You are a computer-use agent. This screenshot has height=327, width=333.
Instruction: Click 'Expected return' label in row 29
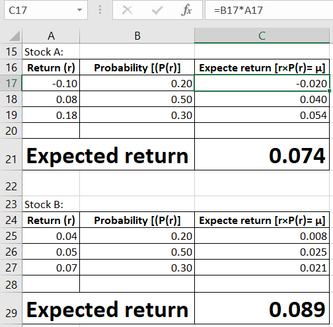(108, 309)
